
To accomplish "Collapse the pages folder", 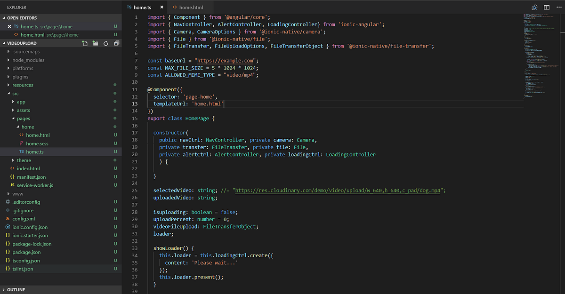I will click(x=61, y=119).
